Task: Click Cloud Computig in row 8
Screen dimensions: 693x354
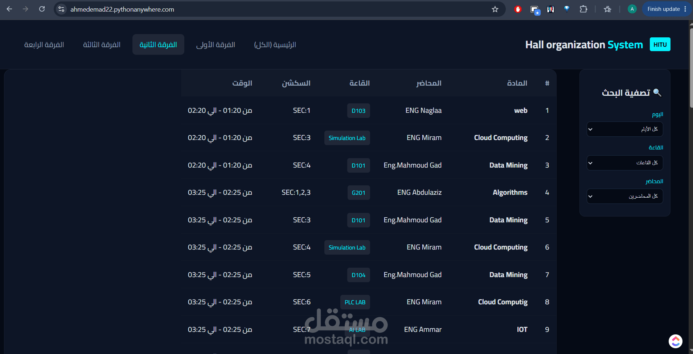Action: coord(503,302)
